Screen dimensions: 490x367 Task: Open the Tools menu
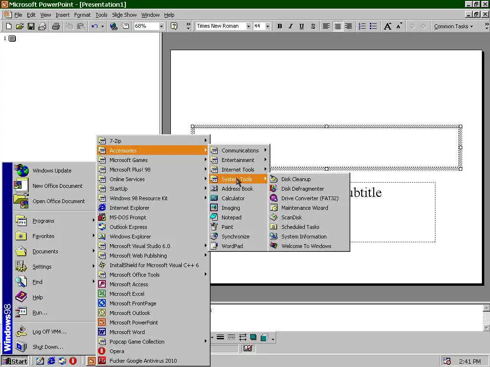click(x=101, y=15)
